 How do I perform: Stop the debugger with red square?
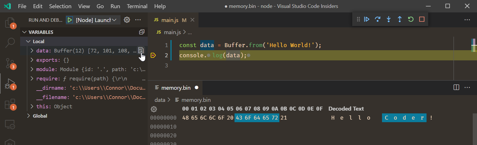point(422,19)
